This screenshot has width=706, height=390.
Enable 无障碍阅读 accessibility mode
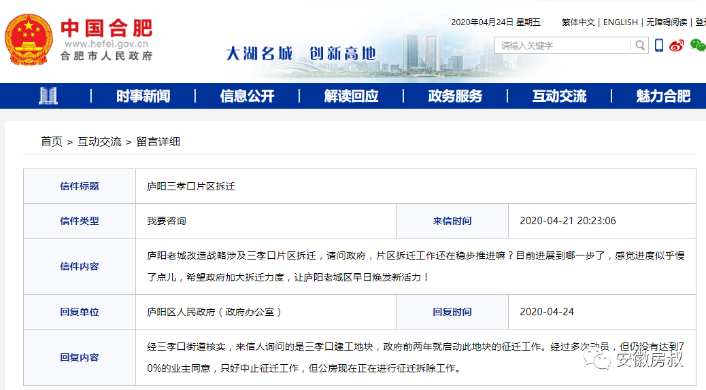pyautogui.click(x=667, y=22)
